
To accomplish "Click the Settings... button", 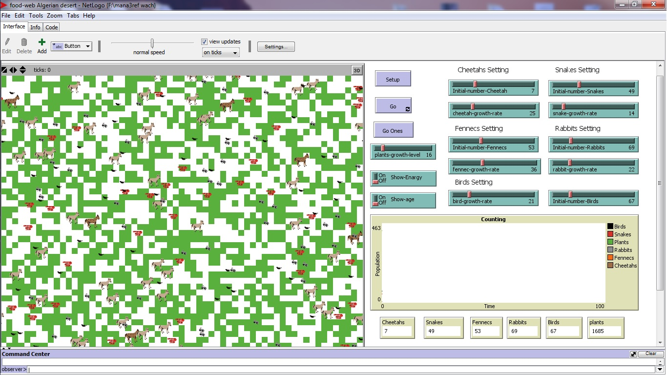I will click(276, 47).
